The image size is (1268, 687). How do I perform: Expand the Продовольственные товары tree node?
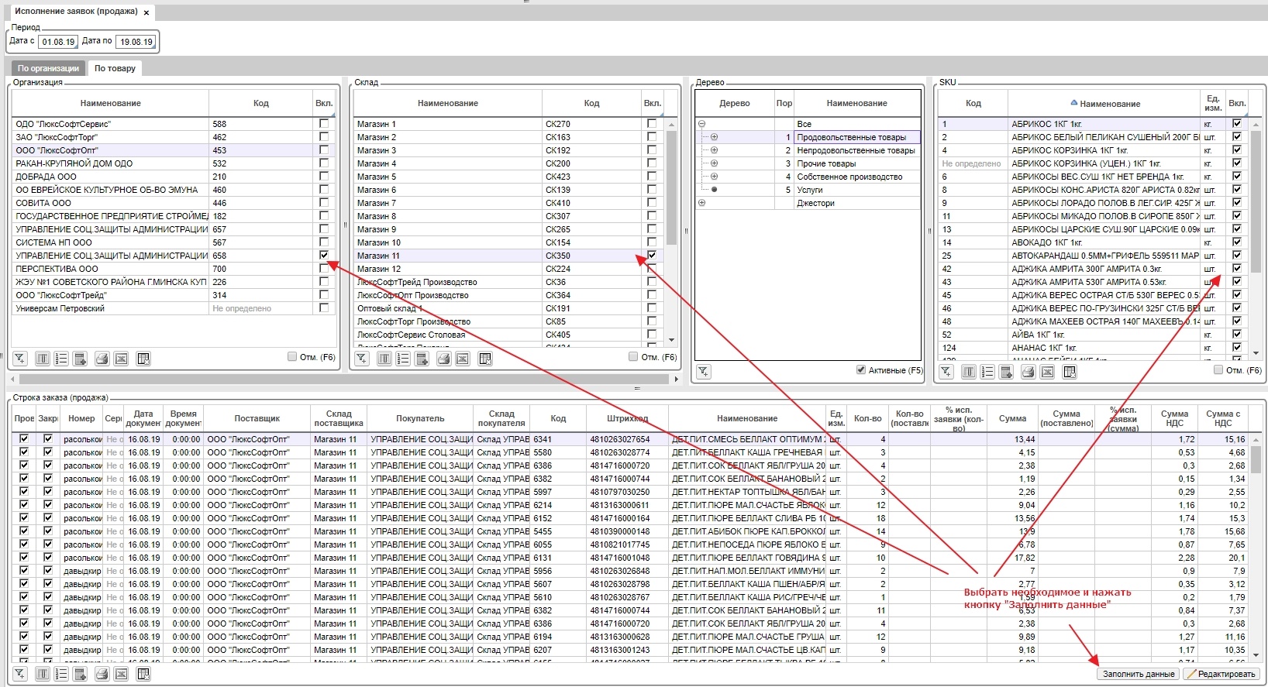[714, 137]
